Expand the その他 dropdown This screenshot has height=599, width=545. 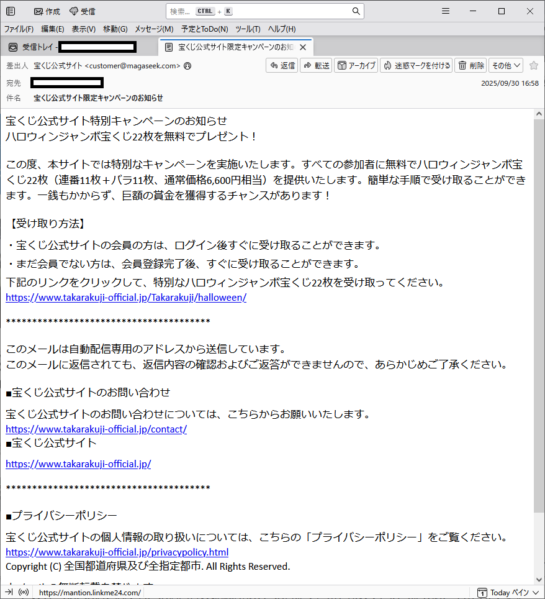(505, 65)
